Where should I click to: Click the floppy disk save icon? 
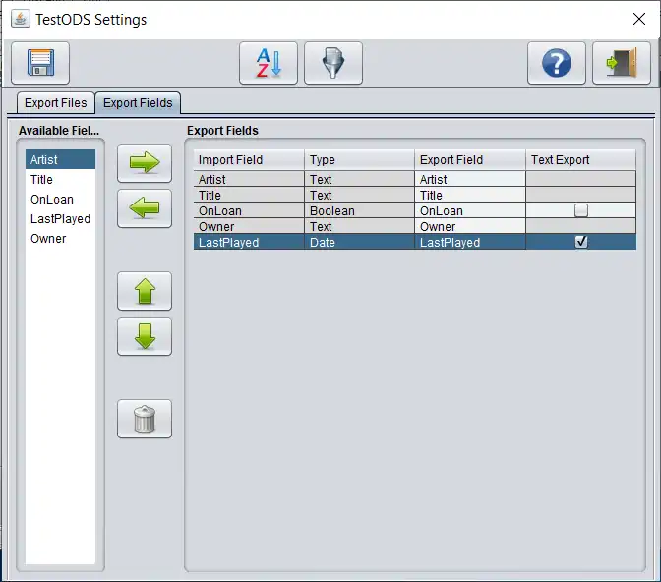[x=40, y=63]
